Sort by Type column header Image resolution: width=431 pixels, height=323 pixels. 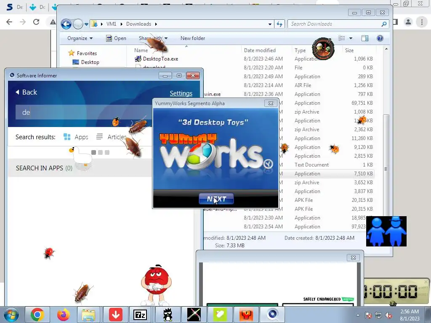[300, 50]
